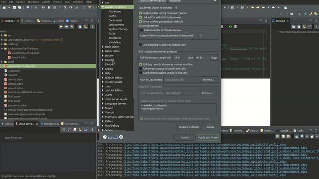Image resolution: width=319 pixels, height=179 pixels.
Task: Click the Terminate stop icon in main toolbar
Action: (x=54, y=8)
